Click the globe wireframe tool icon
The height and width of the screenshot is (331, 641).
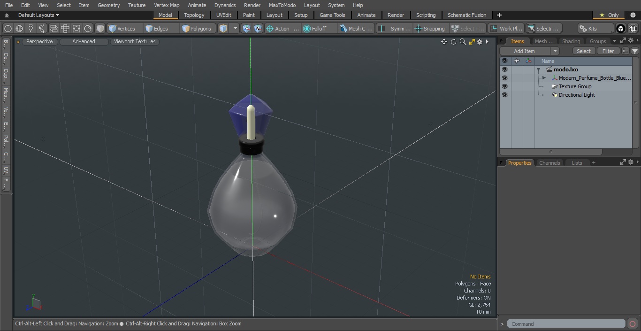tap(19, 29)
